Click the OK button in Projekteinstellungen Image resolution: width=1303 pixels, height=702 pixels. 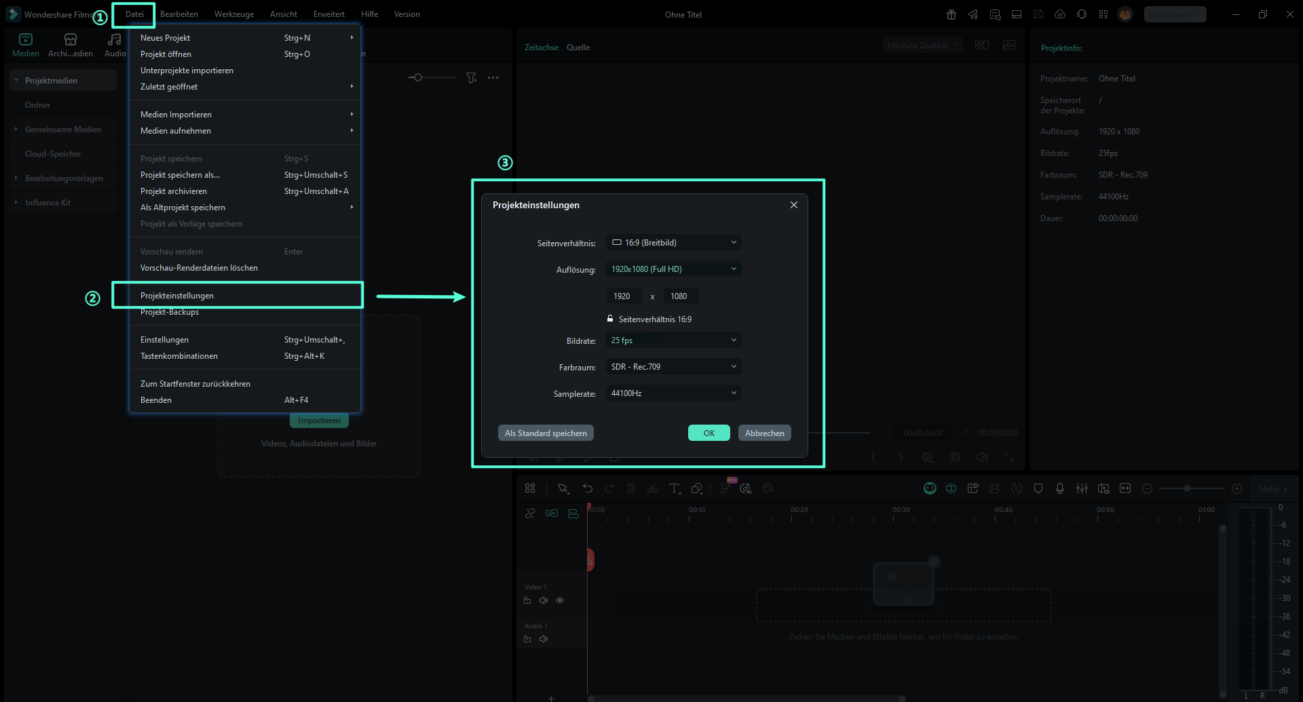[709, 433]
